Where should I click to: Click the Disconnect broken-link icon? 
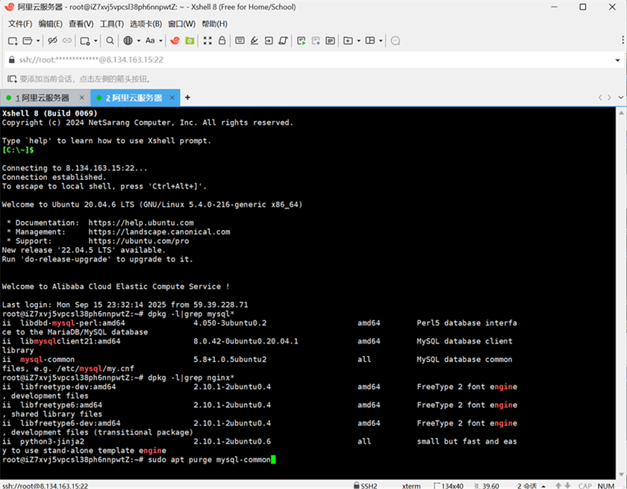click(x=52, y=40)
